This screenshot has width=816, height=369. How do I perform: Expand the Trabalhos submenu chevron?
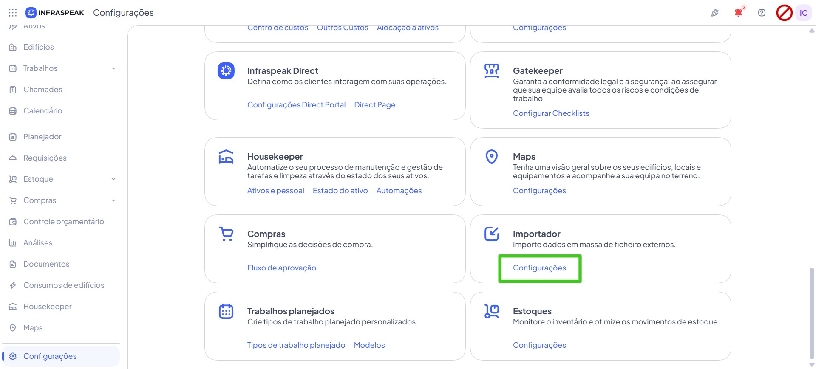coord(113,68)
